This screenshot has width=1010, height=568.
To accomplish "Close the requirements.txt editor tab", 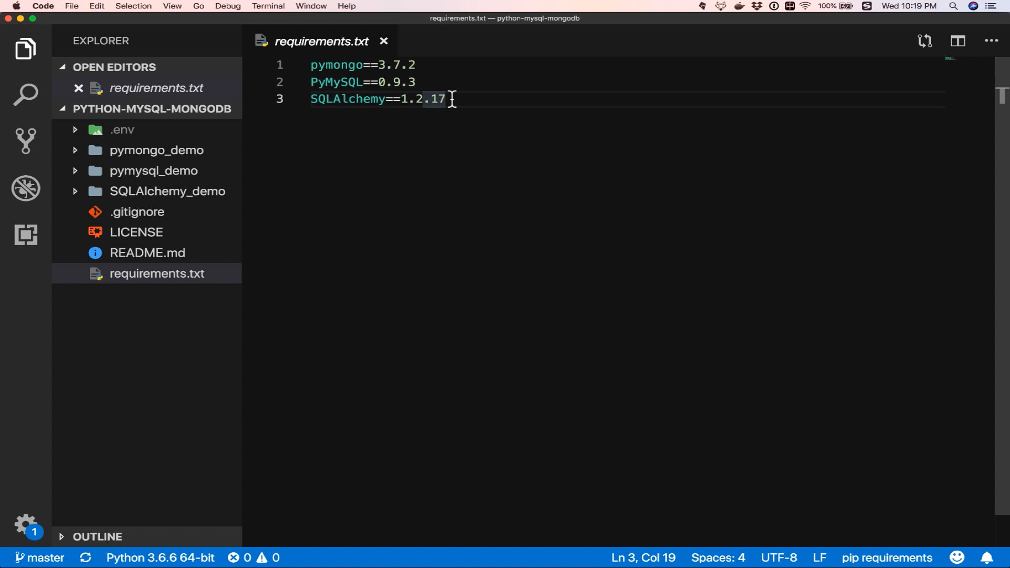I will coord(383,41).
